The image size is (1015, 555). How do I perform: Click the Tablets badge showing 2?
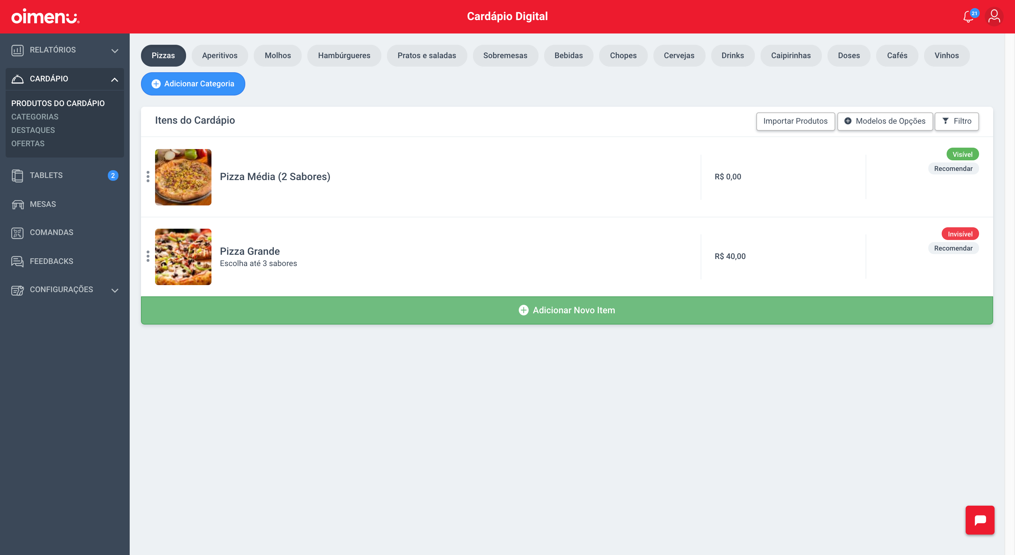click(113, 176)
